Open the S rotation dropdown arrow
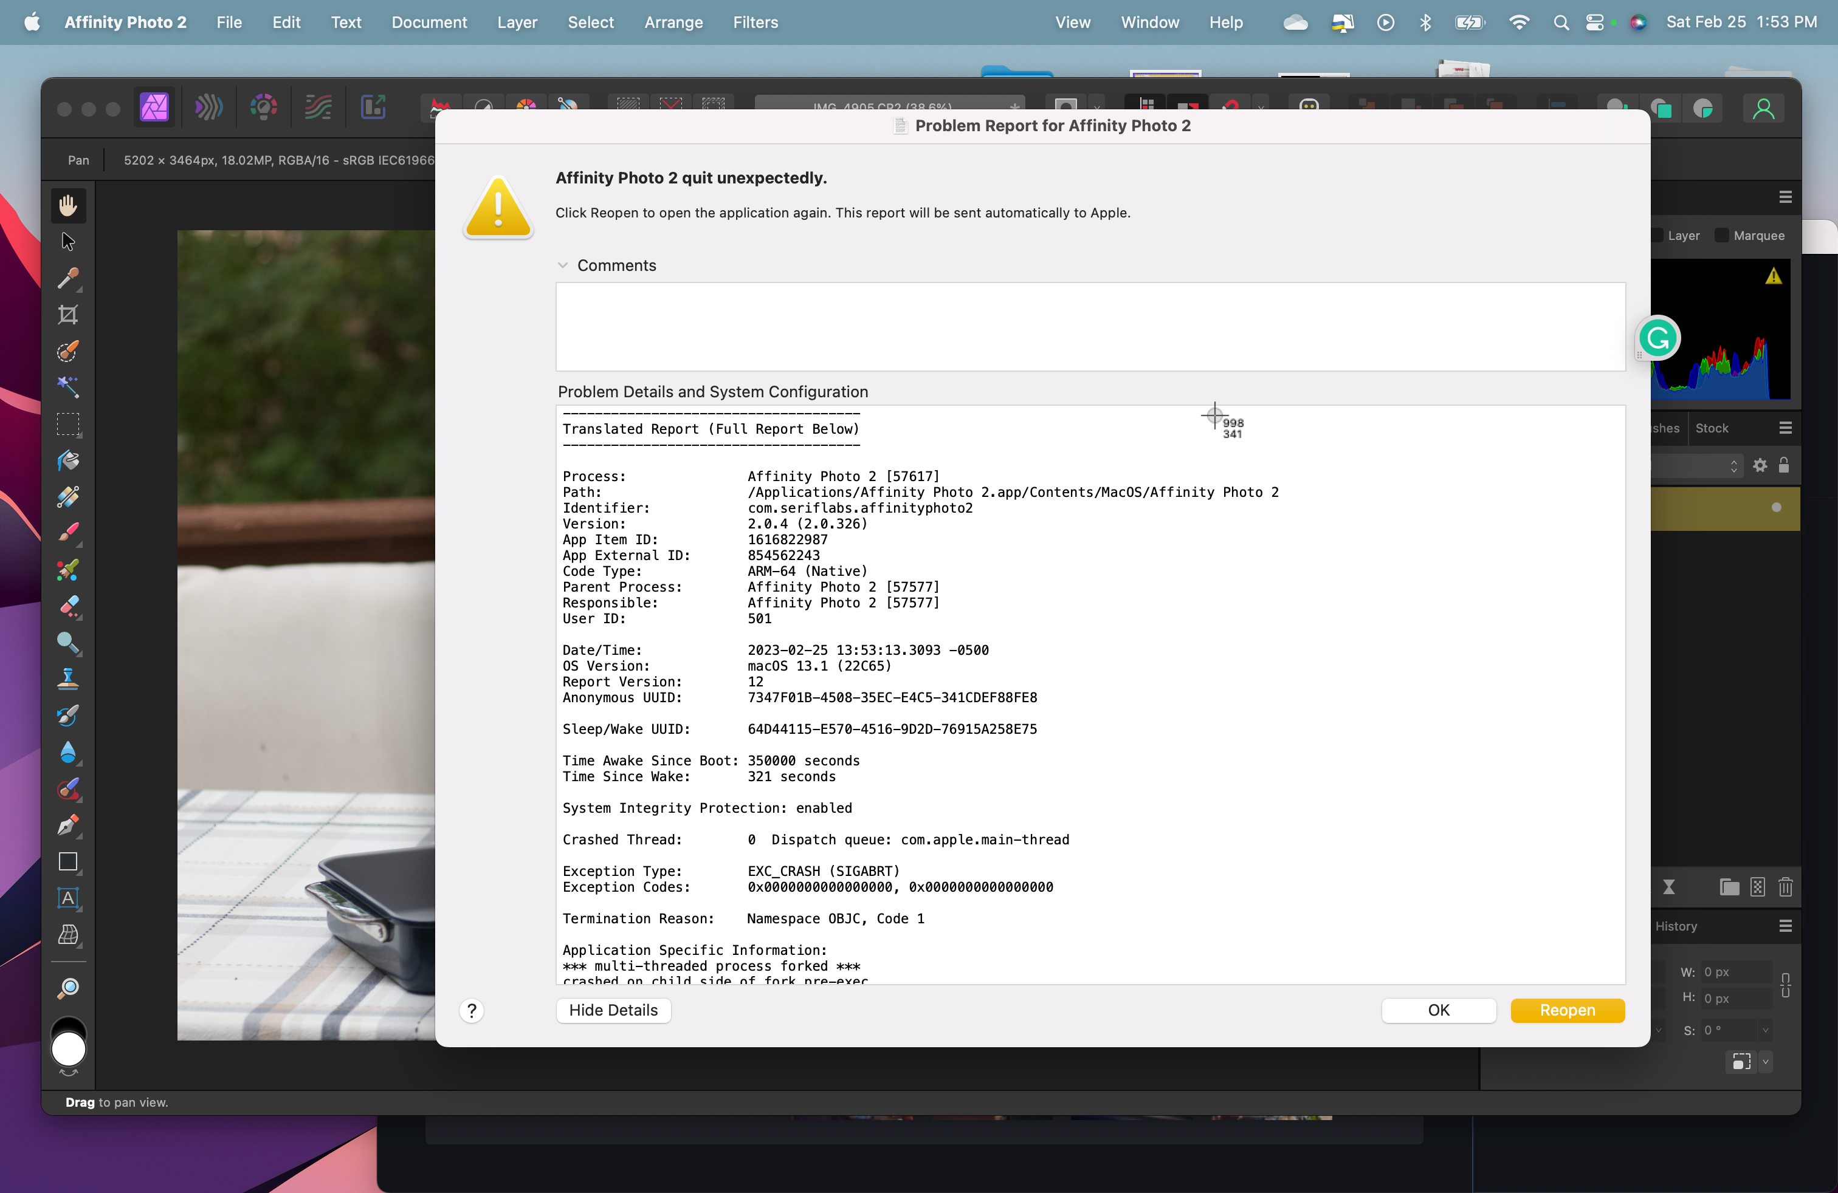 click(1766, 1030)
